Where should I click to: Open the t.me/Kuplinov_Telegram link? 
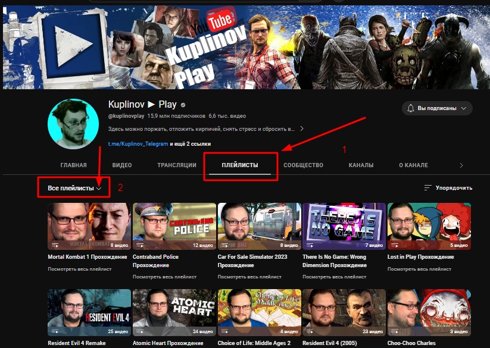click(138, 144)
